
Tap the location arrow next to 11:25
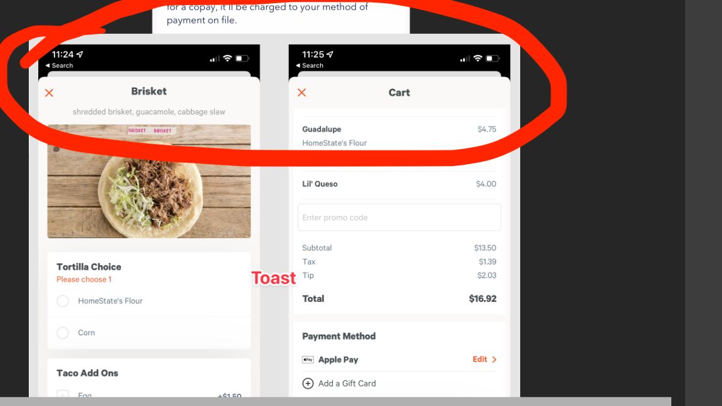(330, 54)
